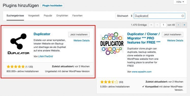Click the colorful gears Duplicator logo

(112, 44)
